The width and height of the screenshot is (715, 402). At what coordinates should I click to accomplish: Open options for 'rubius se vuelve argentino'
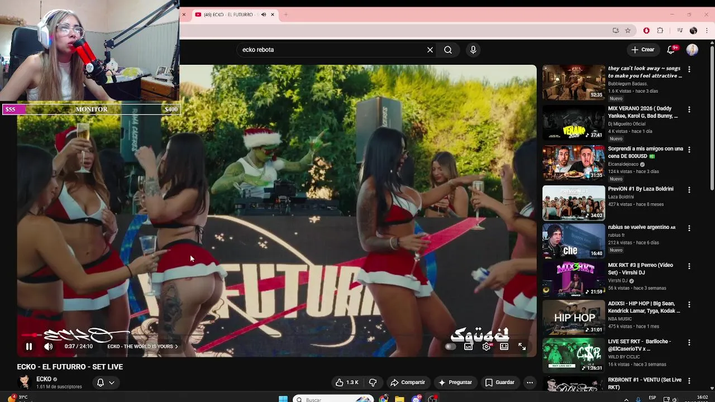(x=689, y=228)
